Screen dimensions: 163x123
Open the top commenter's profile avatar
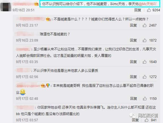click(6, 7)
